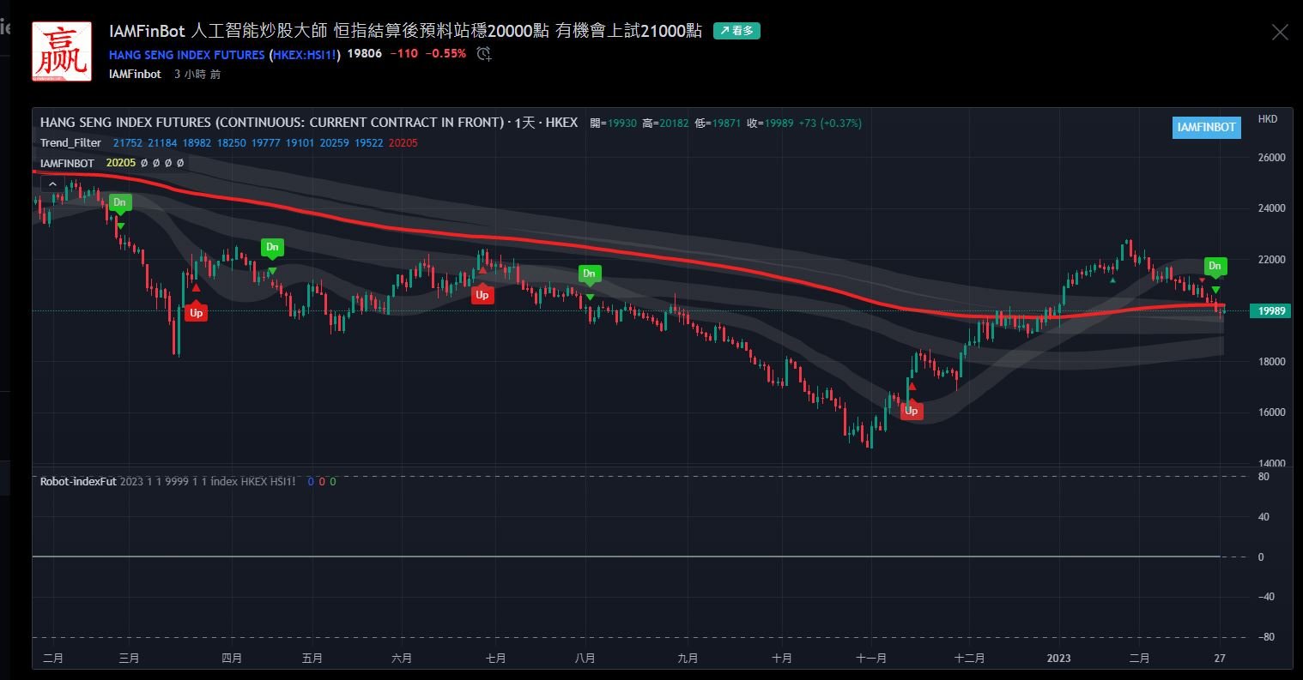Screen dimensions: 1303x680
Task: Click the HKD currency label on price axis
Action: coord(1268,118)
